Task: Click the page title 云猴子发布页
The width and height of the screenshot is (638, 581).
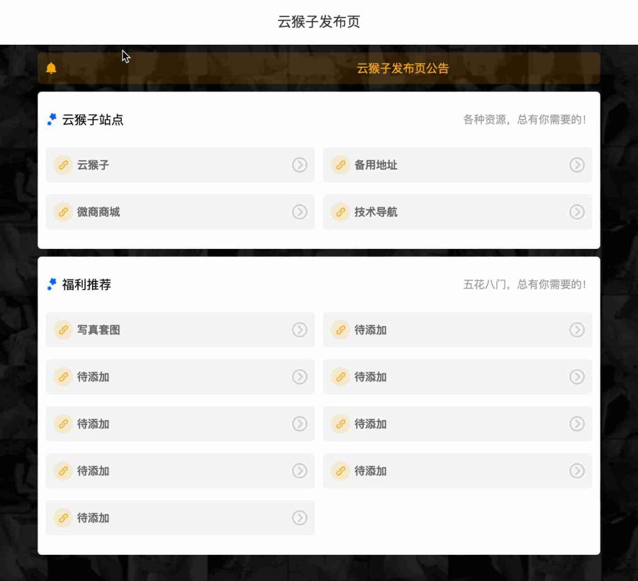Action: 318,22
